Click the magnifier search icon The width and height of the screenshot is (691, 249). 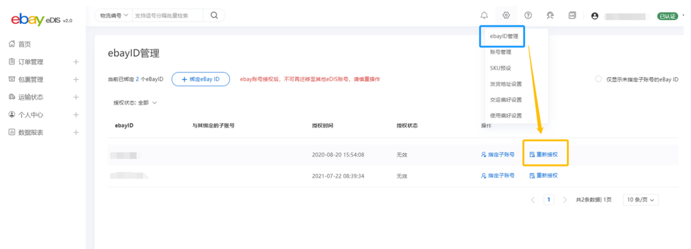pos(214,15)
